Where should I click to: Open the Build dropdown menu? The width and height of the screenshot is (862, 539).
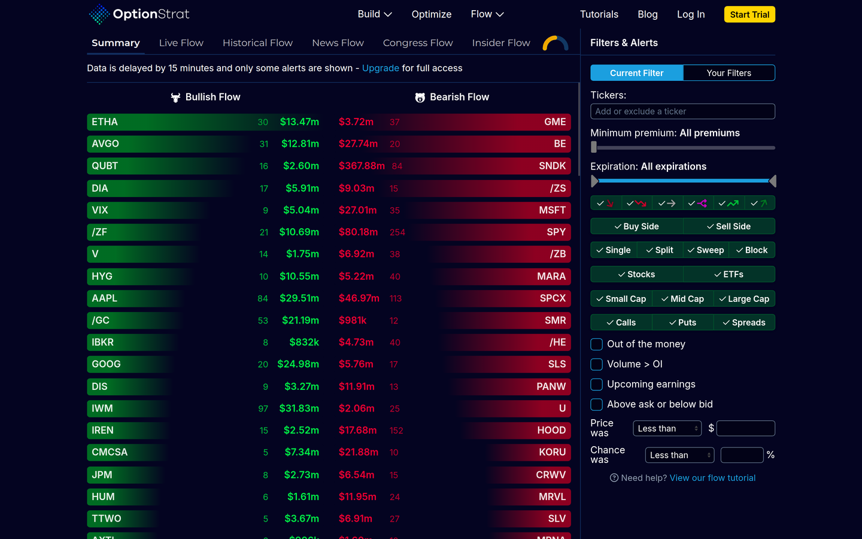(375, 14)
